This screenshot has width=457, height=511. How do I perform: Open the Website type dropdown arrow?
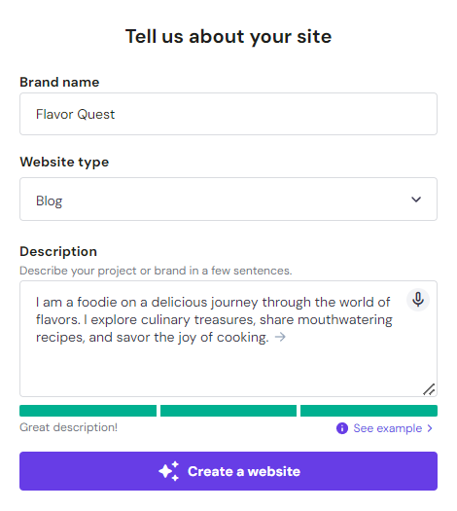(416, 200)
